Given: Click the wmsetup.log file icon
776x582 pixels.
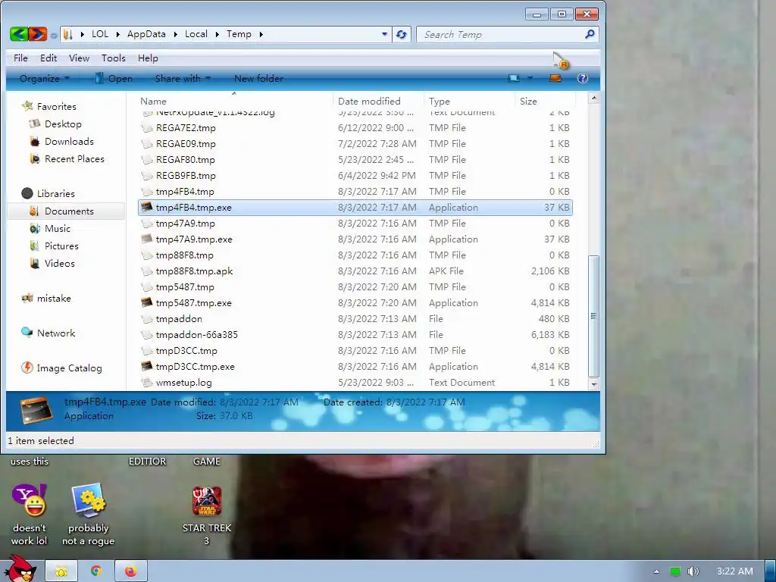Looking at the screenshot, I should point(146,382).
